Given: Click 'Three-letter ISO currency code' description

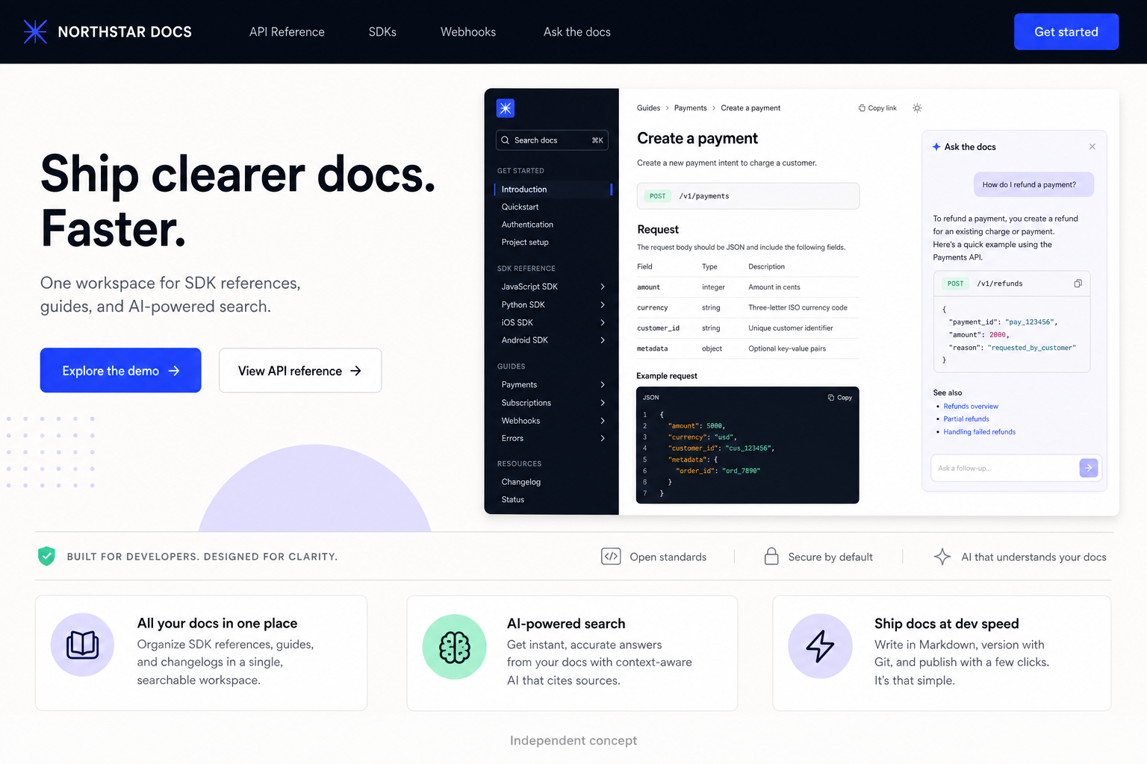Looking at the screenshot, I should [x=798, y=307].
